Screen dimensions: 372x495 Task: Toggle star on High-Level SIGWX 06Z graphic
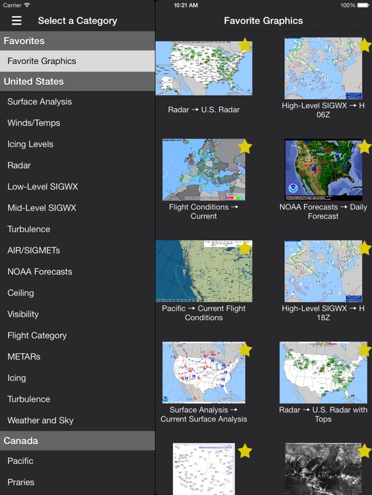(365, 45)
